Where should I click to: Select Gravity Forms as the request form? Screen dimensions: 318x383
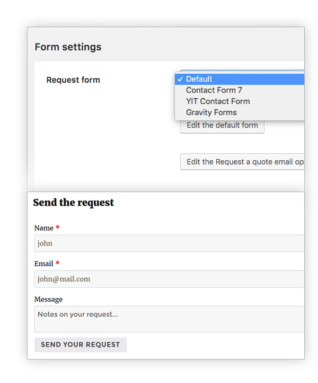pos(240,112)
